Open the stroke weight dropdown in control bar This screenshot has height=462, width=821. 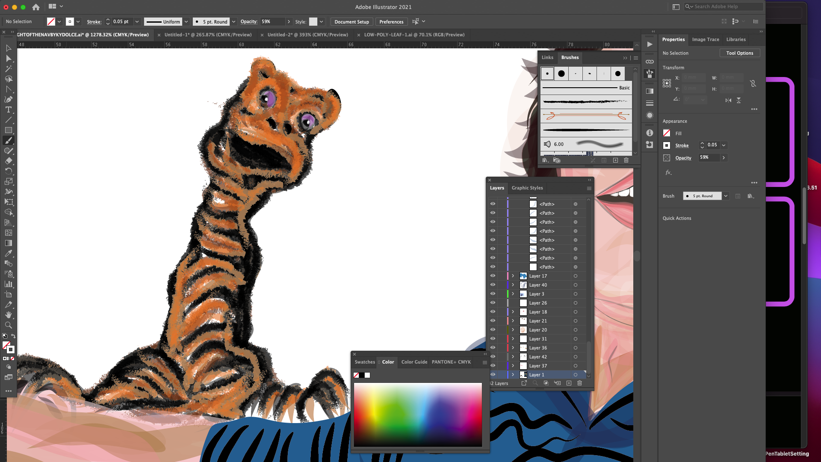pos(137,21)
